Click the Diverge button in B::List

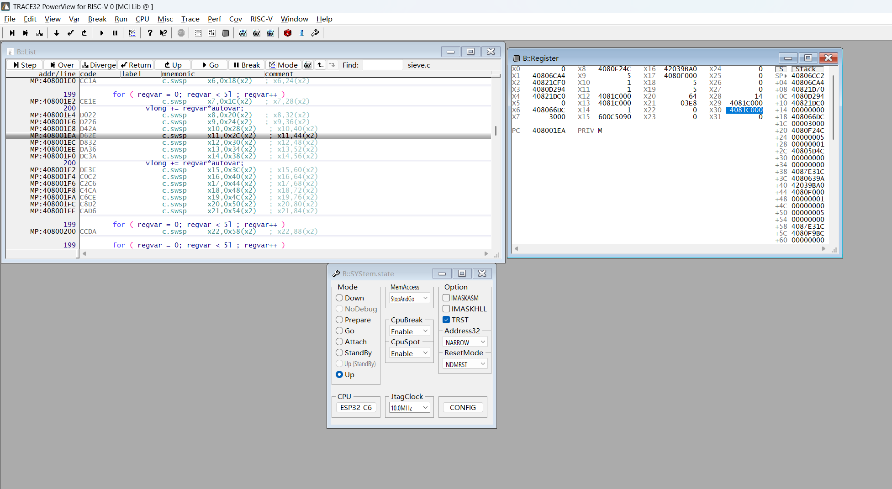[99, 65]
